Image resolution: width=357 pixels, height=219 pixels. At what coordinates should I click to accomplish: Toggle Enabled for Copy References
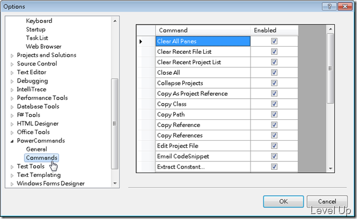(274, 135)
